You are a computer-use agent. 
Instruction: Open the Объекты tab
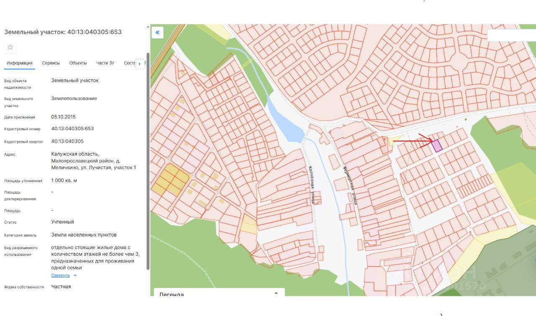78,63
